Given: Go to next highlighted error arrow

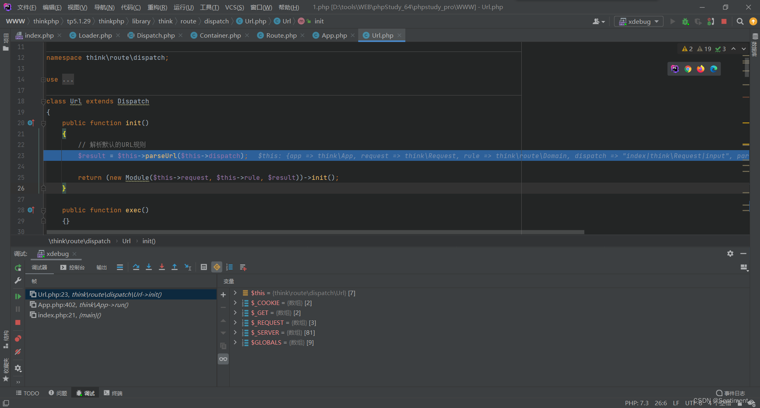Looking at the screenshot, I should pos(744,49).
